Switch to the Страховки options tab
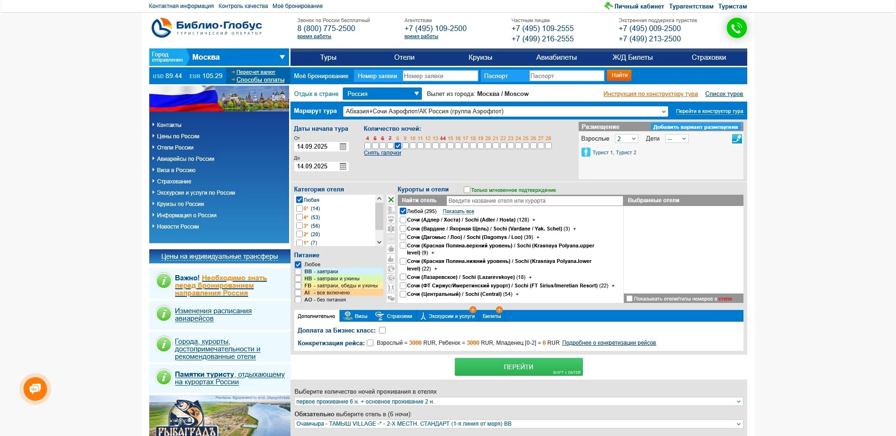The height and width of the screenshot is (436, 896). point(395,316)
